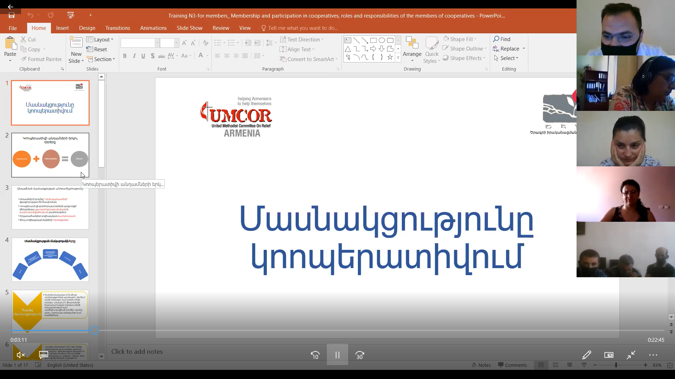Click the Italic formatting icon
675x379 pixels.
(134, 56)
